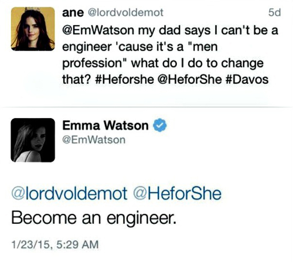Image resolution: width=293 pixels, height=262 pixels.
Task: Click the "my dad says I can't be a" text
Action: click(208, 30)
